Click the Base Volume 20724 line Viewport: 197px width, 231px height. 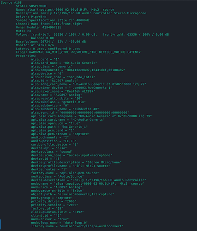coord(51,42)
